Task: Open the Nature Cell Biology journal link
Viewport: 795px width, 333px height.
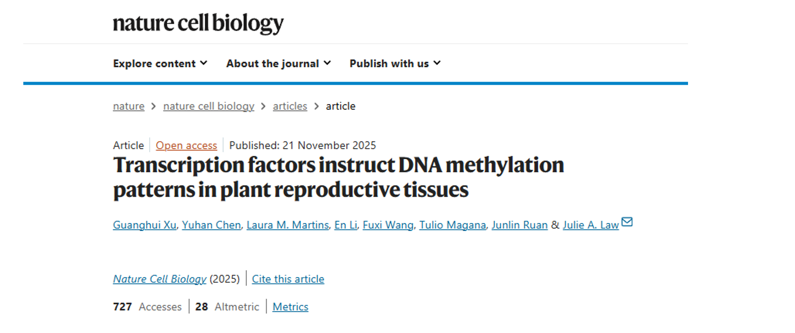Action: click(159, 279)
